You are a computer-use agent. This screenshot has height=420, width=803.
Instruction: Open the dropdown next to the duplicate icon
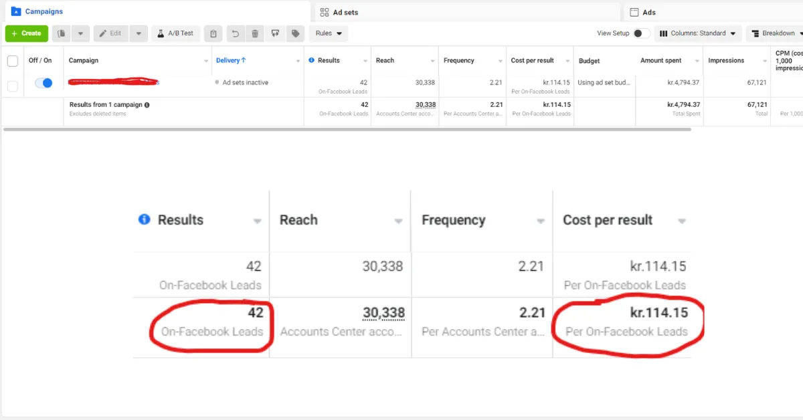point(80,33)
